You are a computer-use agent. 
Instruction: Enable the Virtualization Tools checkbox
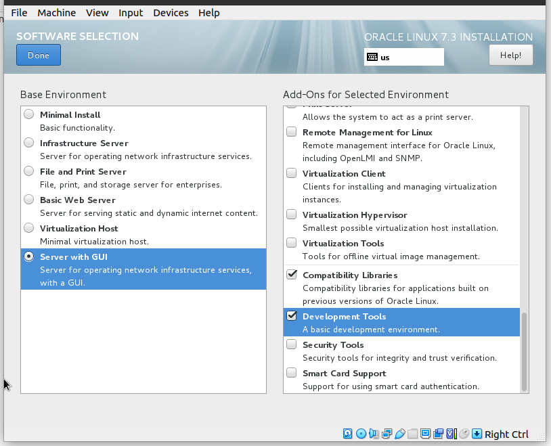pyautogui.click(x=291, y=242)
